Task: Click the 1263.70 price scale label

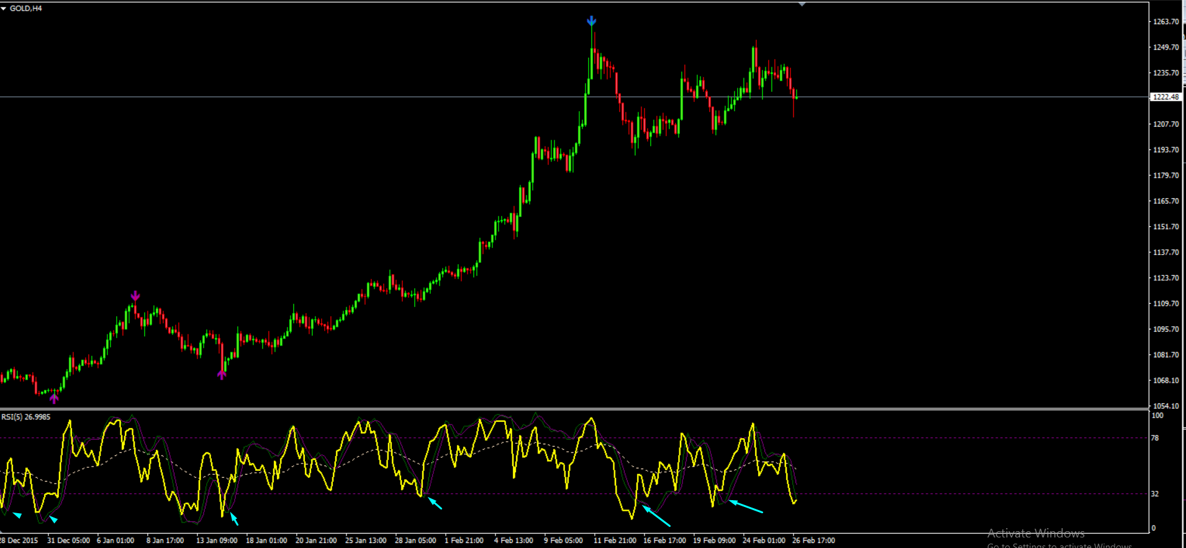Action: coord(1166,22)
